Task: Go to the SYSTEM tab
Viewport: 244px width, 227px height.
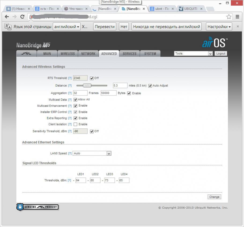Action: pyautogui.click(x=150, y=53)
